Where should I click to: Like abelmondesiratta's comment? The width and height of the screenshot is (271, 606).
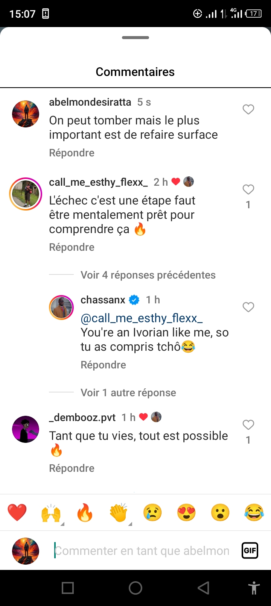[248, 109]
